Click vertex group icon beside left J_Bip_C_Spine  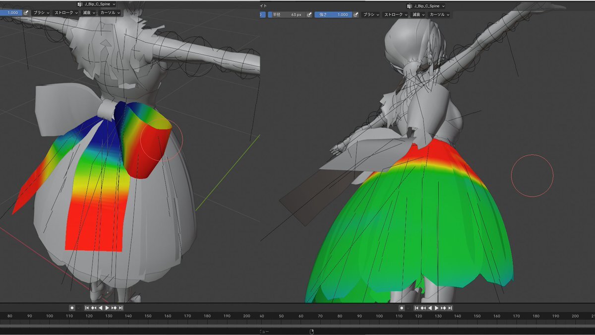coord(80,4)
